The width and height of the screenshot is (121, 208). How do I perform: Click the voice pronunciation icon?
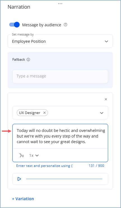coord(21,155)
